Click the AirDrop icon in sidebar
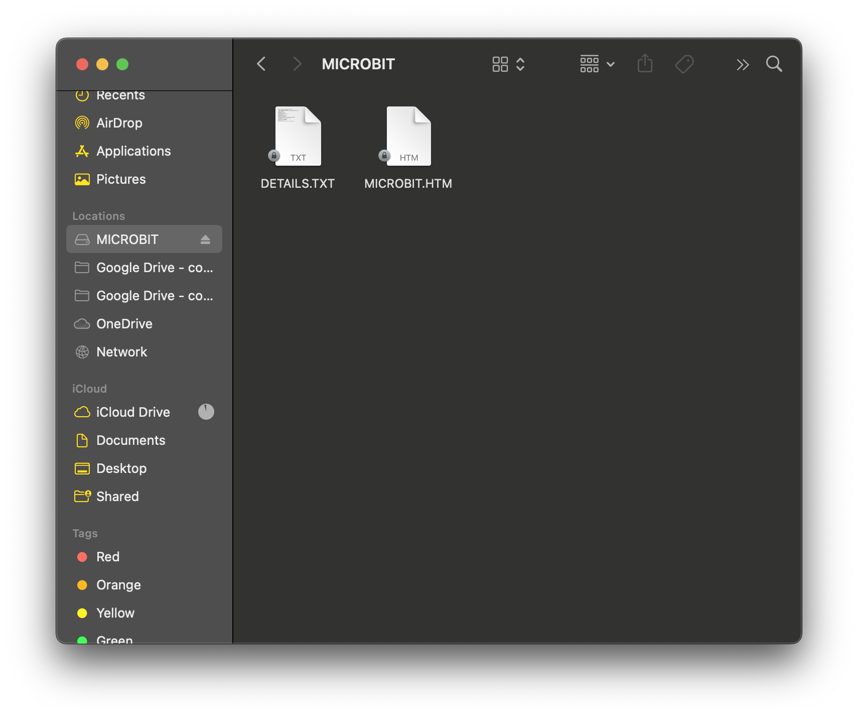Image resolution: width=858 pixels, height=718 pixels. [82, 123]
